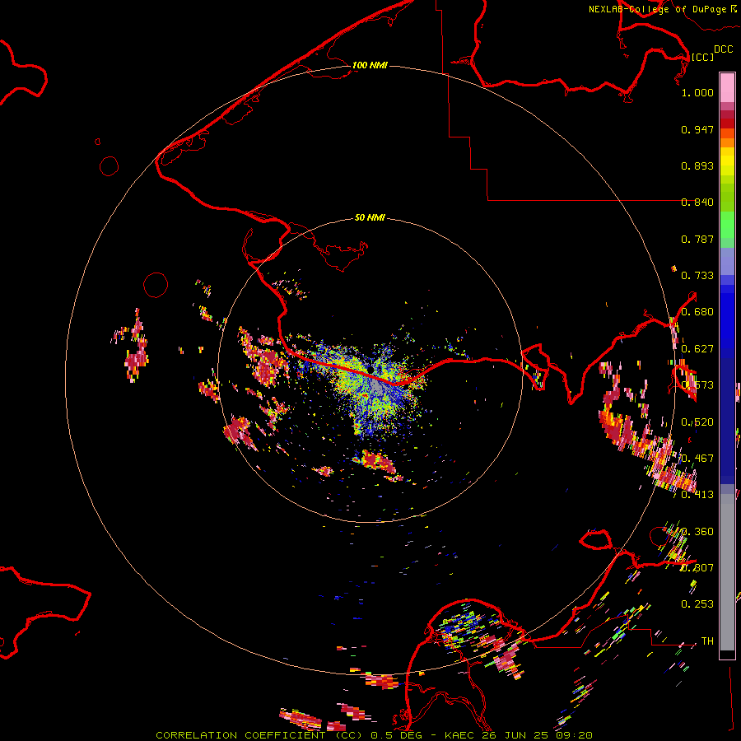
Task: Select the bright green segment of color bar
Action: pos(727,226)
